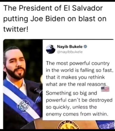Click the line "that it makes you rethink"
Image resolution: width=115 pixels, height=131 pixels.
click(x=75, y=77)
